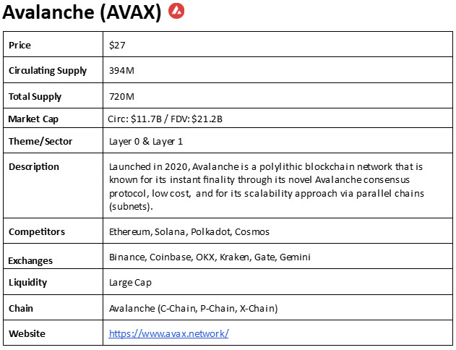Viewport: 456px width, 350px height.
Task: Click the Chain value listing C-Chain
Action: pyautogui.click(x=194, y=308)
